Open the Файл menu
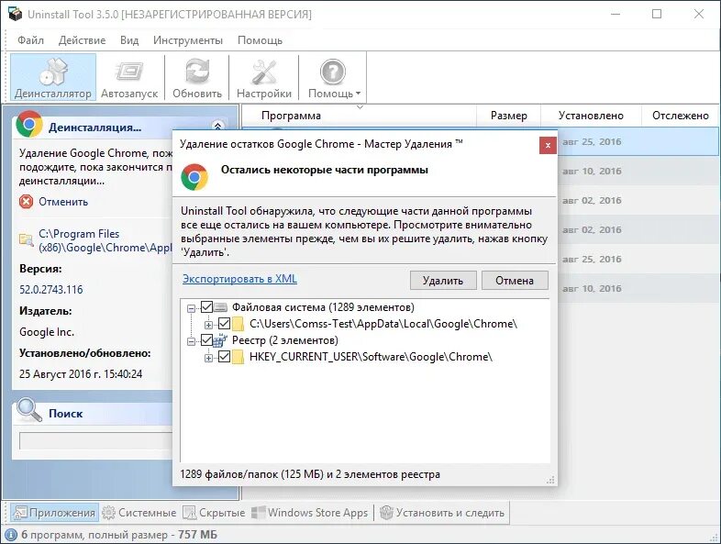 (31, 40)
